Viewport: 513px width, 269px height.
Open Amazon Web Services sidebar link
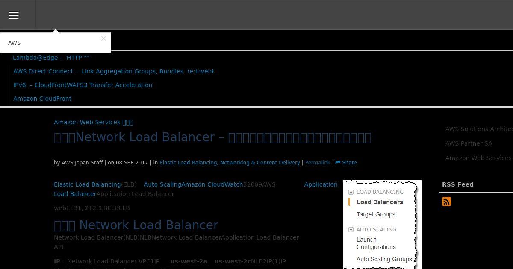478,158
